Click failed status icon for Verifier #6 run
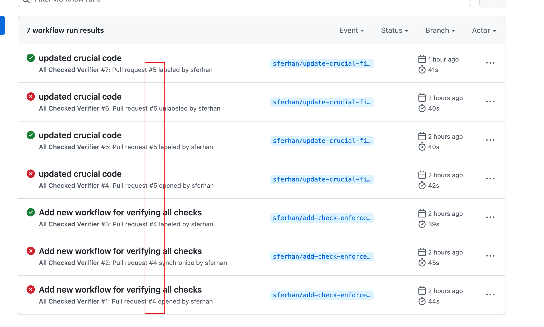Viewport: 544px width, 327px height. (31, 96)
